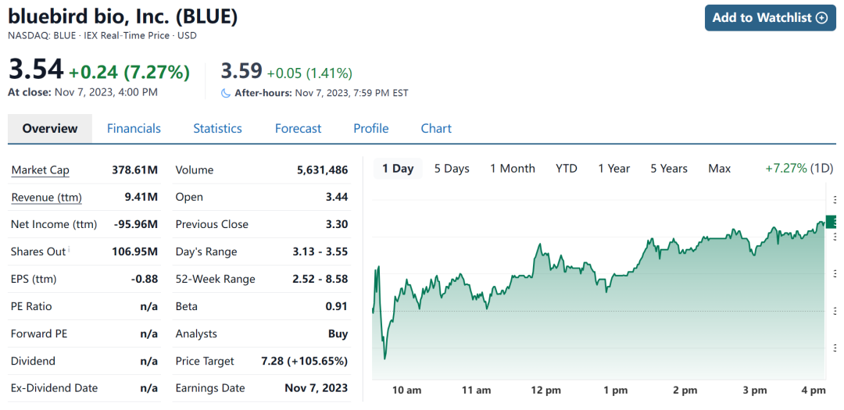844x410 pixels.
Task: Click the info icon beside Shares Out
Action: (69, 250)
